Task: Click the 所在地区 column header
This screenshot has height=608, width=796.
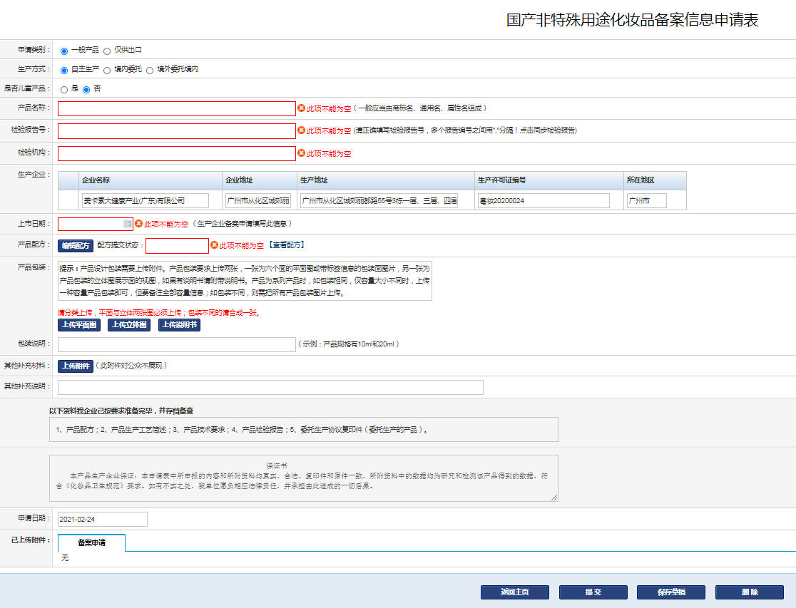Action: coord(655,180)
